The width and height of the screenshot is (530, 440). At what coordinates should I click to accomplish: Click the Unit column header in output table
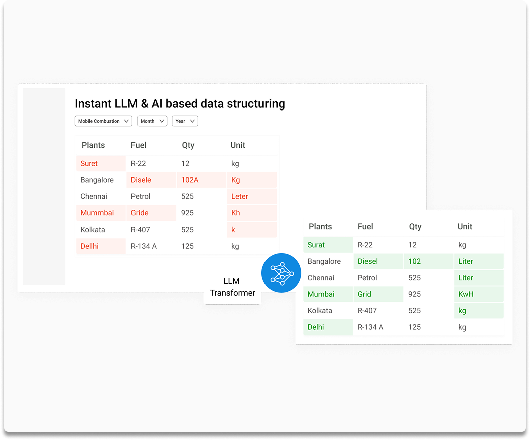coord(464,227)
